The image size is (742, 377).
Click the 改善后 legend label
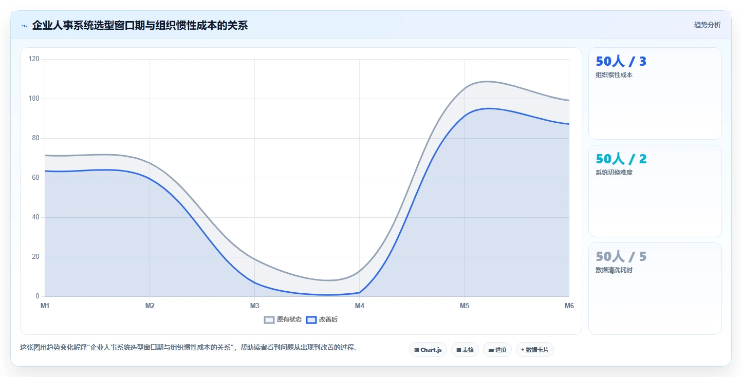[x=328, y=319]
